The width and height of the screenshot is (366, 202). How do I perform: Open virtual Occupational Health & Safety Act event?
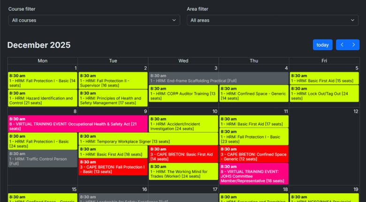click(x=77, y=124)
